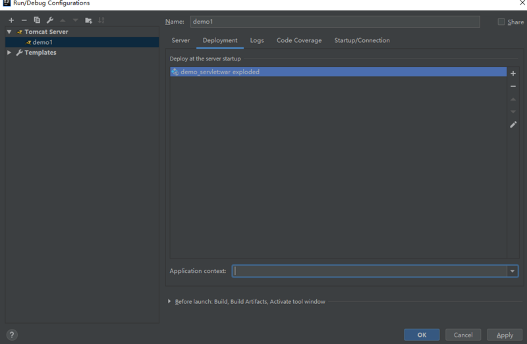Move the configuration up in the left toolbar
Screen dimensions: 527x344
click(x=63, y=20)
